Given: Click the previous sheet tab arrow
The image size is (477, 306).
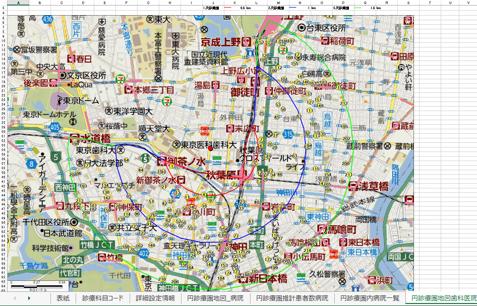Looking at the screenshot, I should point(15,298).
